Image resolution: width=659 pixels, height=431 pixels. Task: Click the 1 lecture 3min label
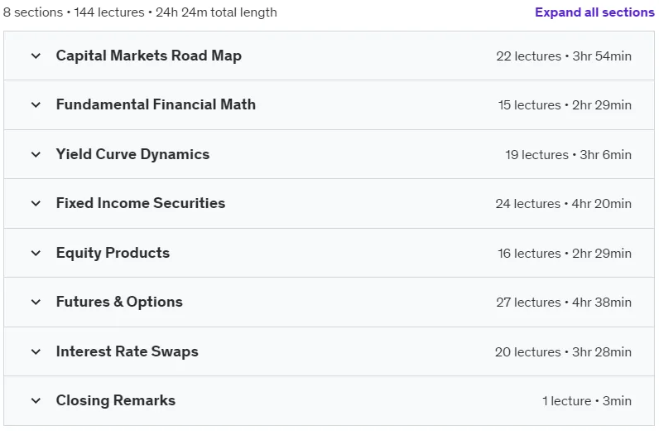587,400
